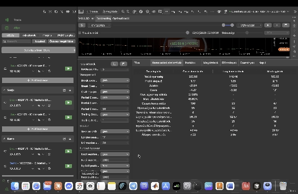Select the Kereskedési statisztikák tab
The image size is (298, 194).
click(x=167, y=63)
